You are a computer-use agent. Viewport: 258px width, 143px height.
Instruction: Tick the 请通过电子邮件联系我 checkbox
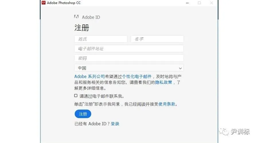coord(76,96)
